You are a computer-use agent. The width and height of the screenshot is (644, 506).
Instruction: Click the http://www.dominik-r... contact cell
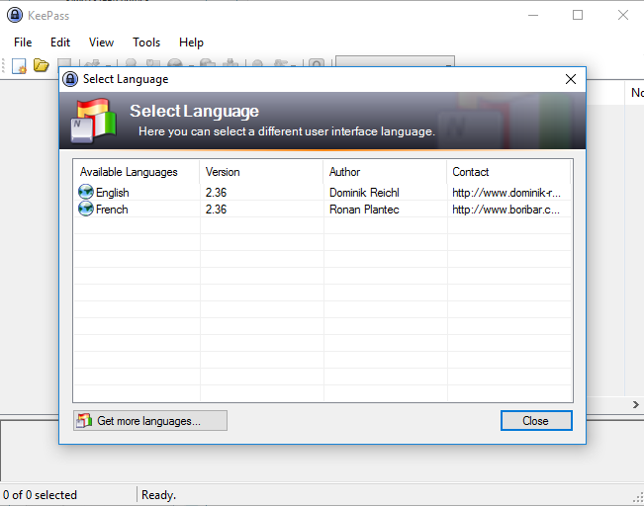[506, 193]
